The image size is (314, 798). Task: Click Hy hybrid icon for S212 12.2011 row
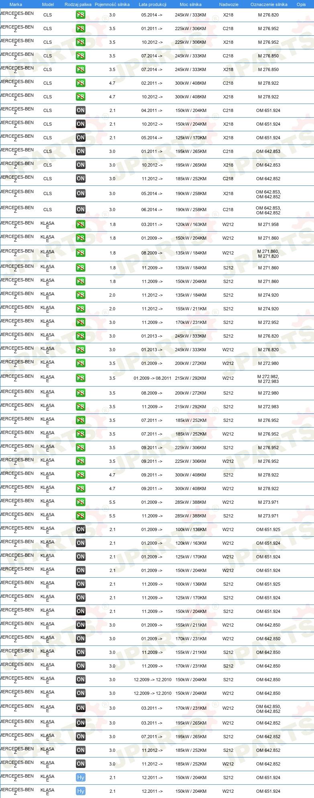80,778
